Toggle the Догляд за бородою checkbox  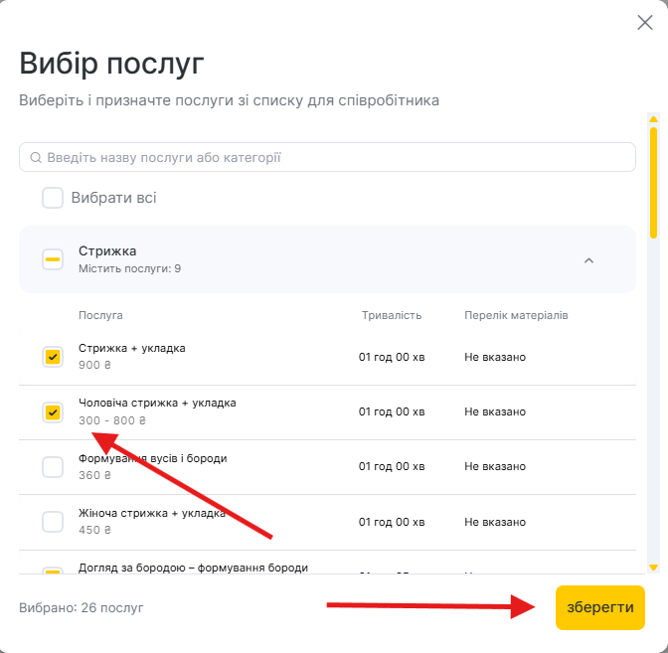(x=53, y=572)
